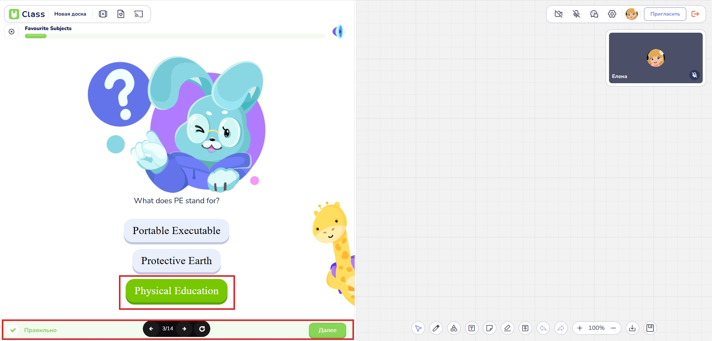Go to the next slide arrow

click(x=184, y=329)
